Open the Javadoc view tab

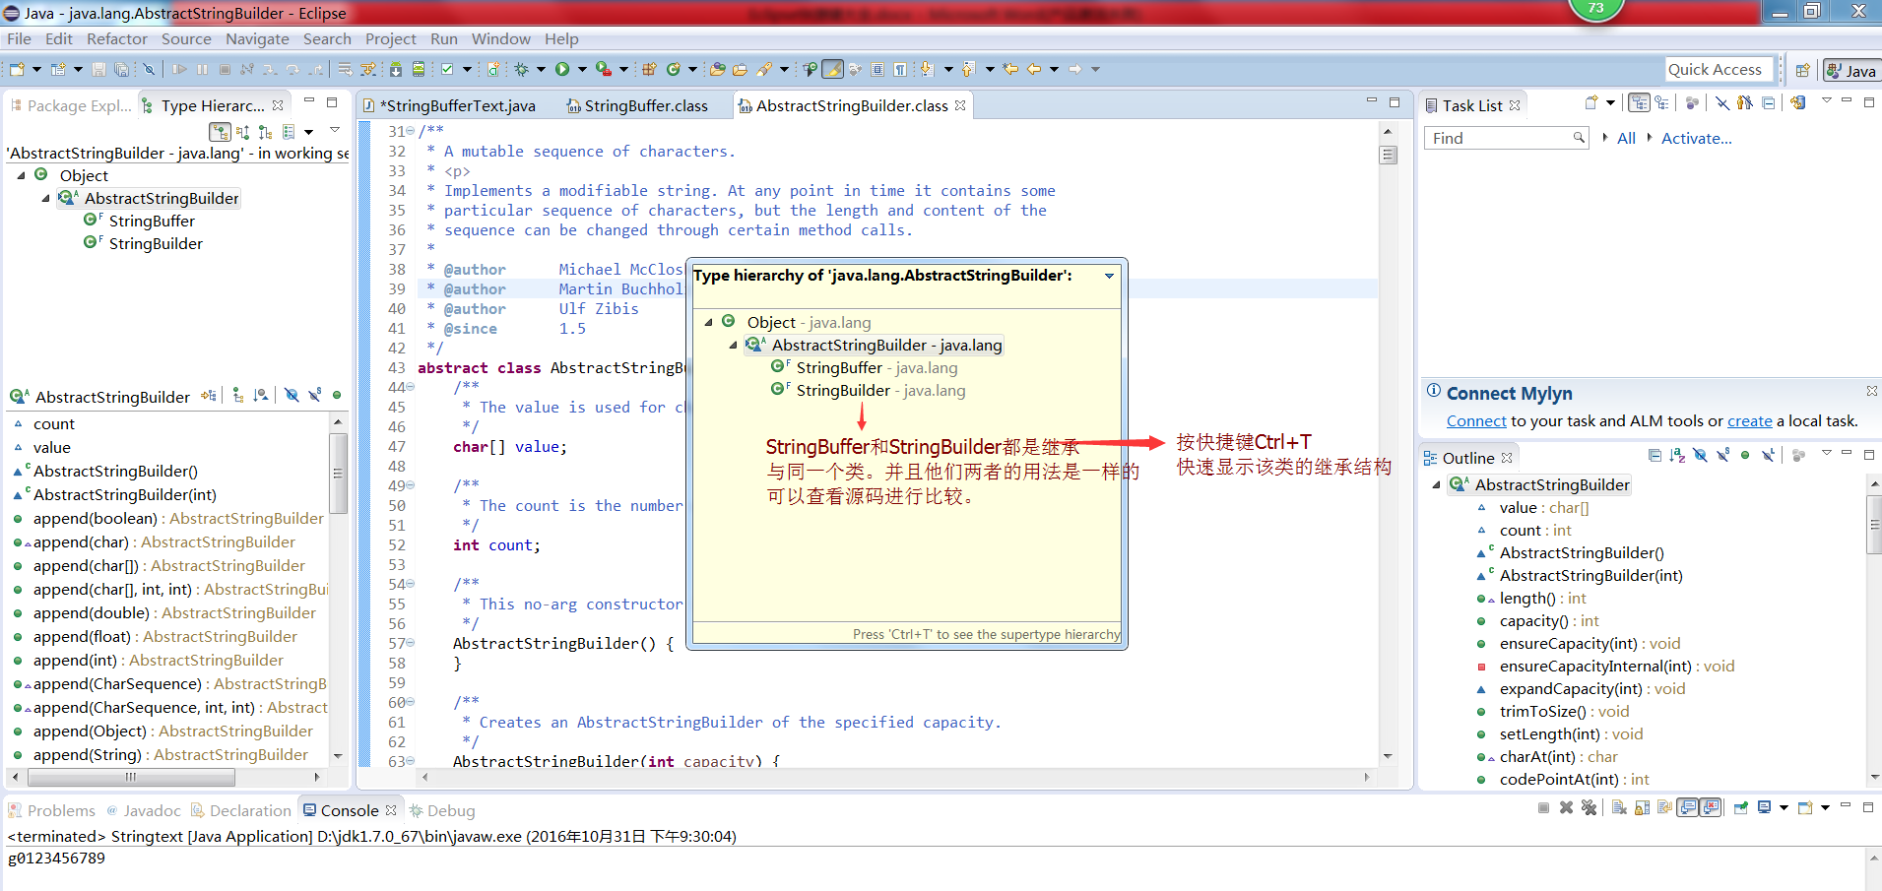click(144, 810)
